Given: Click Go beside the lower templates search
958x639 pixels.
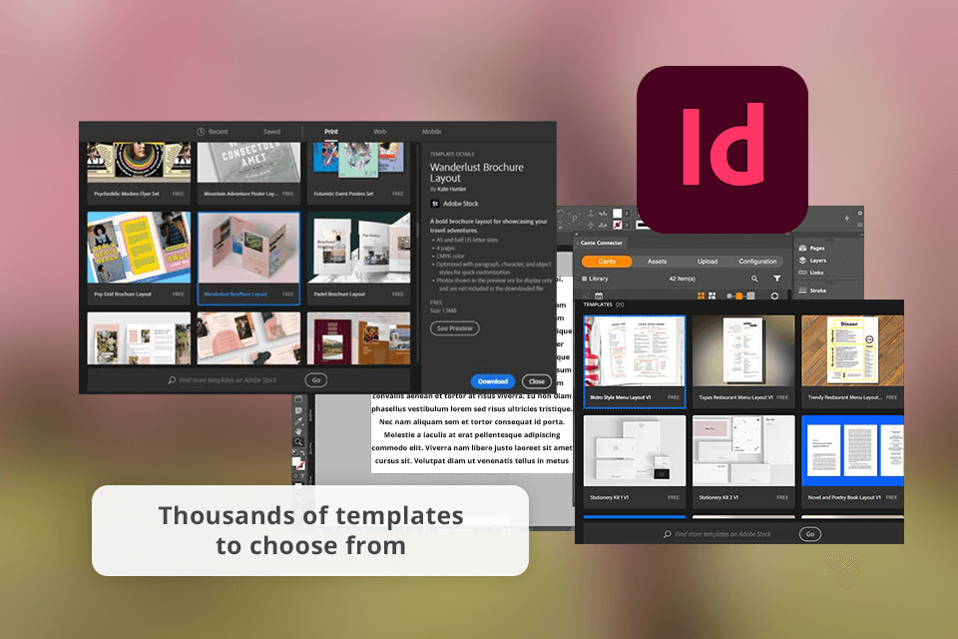Looking at the screenshot, I should [x=810, y=534].
